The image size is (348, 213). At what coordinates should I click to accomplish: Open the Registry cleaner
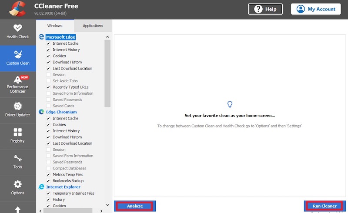18,136
